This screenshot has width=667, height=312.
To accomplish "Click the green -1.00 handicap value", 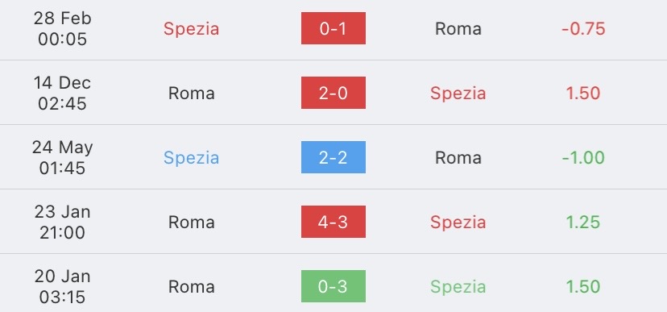I will pyautogui.click(x=583, y=157).
